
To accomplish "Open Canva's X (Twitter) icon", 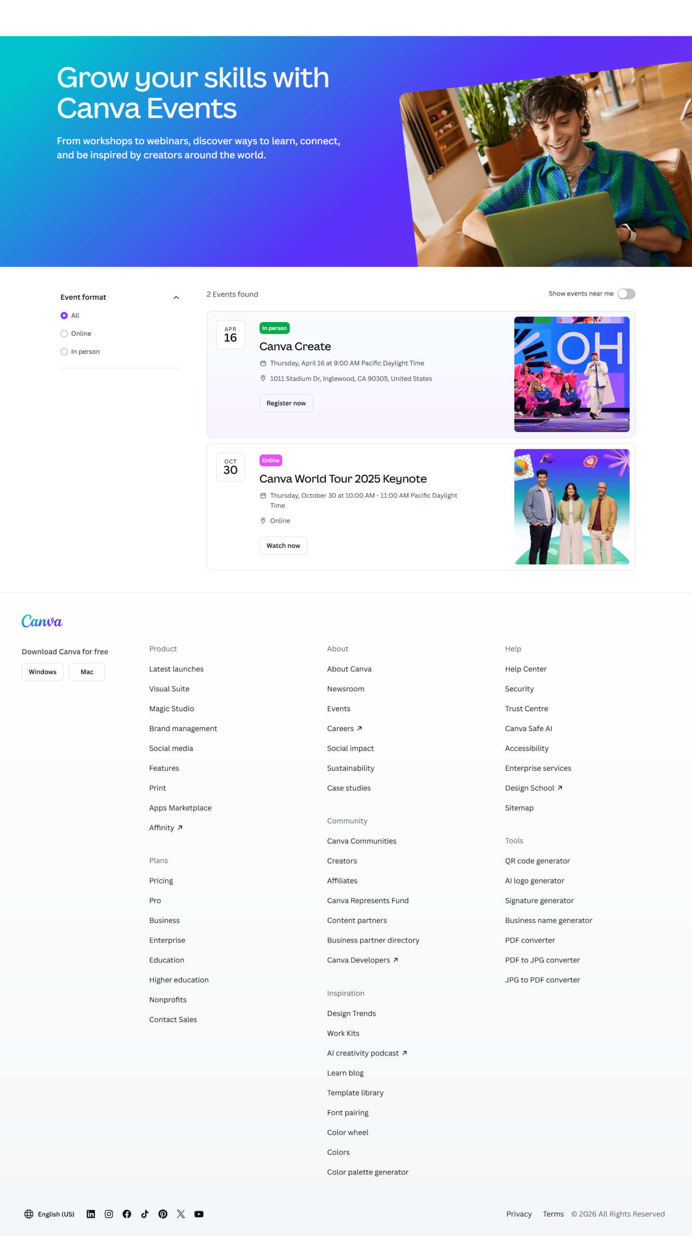I will 181,1214.
